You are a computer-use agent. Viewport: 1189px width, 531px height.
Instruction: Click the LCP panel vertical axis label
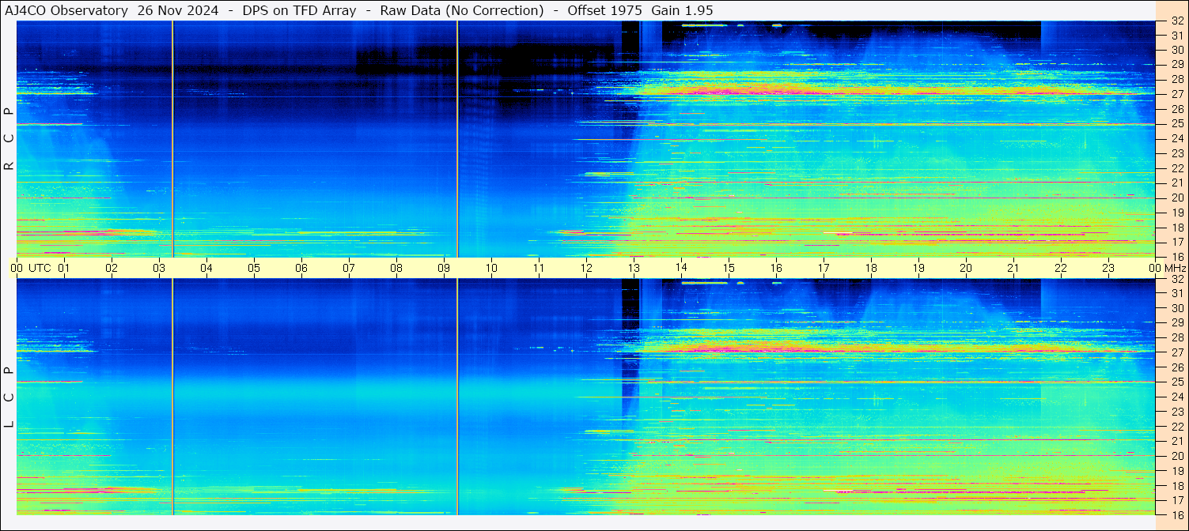click(9, 397)
